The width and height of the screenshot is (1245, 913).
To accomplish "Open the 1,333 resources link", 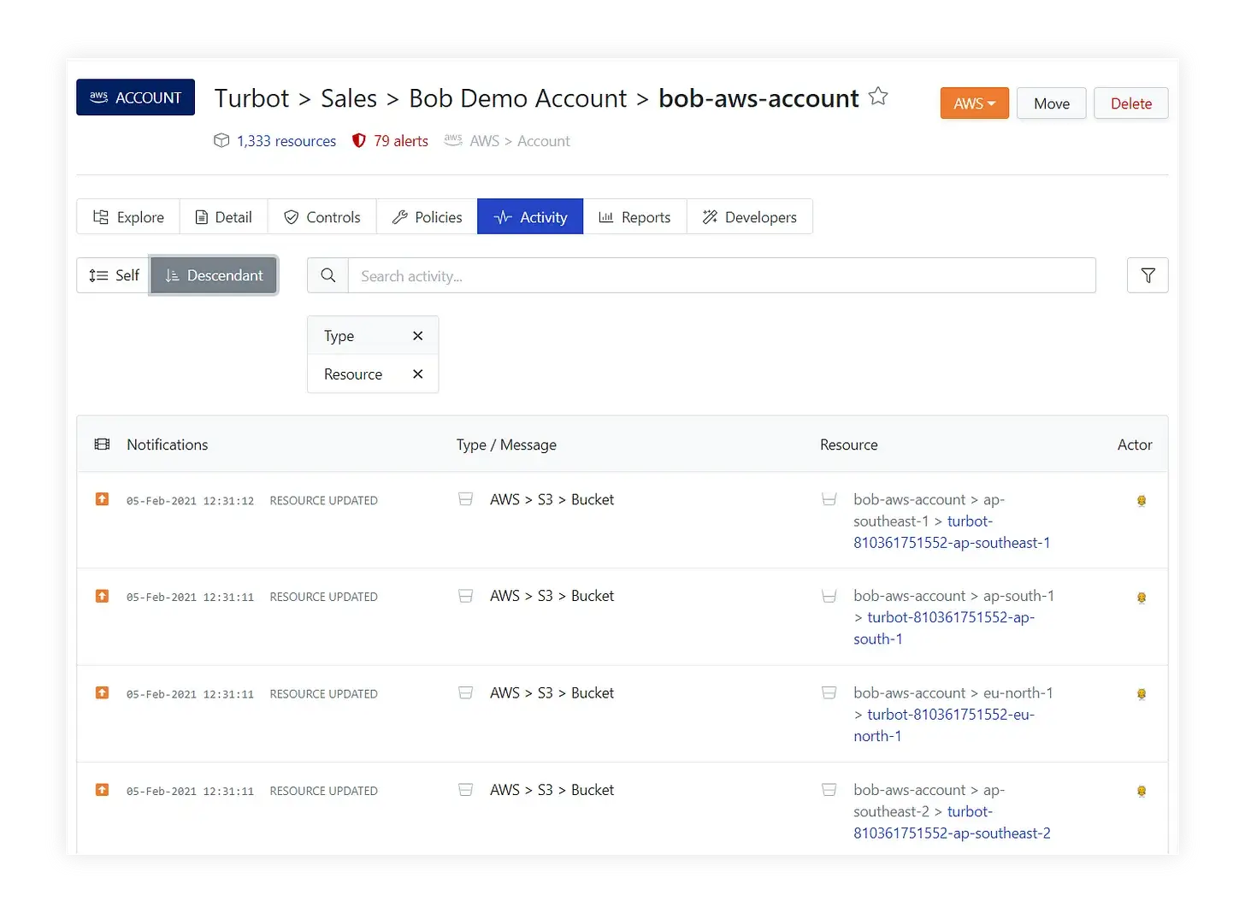I will point(286,141).
